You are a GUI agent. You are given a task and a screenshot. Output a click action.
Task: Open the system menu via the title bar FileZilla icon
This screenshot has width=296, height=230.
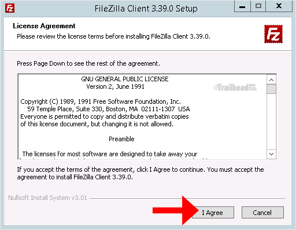(10, 8)
